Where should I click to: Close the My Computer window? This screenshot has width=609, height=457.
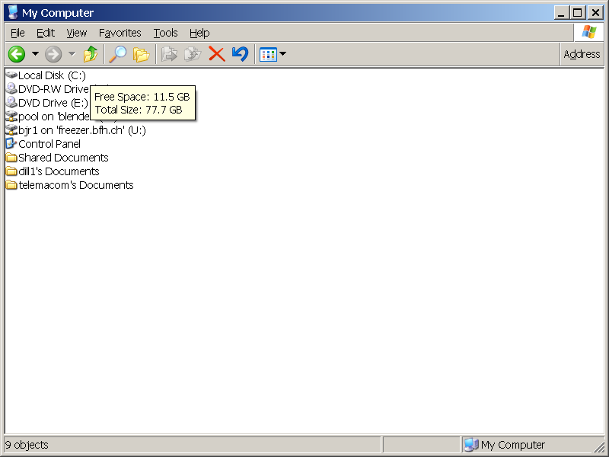tap(595, 13)
